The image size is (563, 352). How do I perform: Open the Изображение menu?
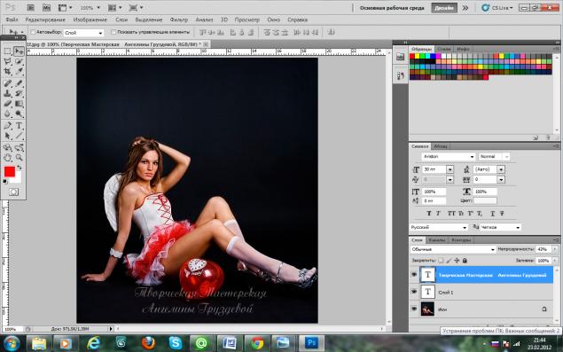pyautogui.click(x=90, y=20)
